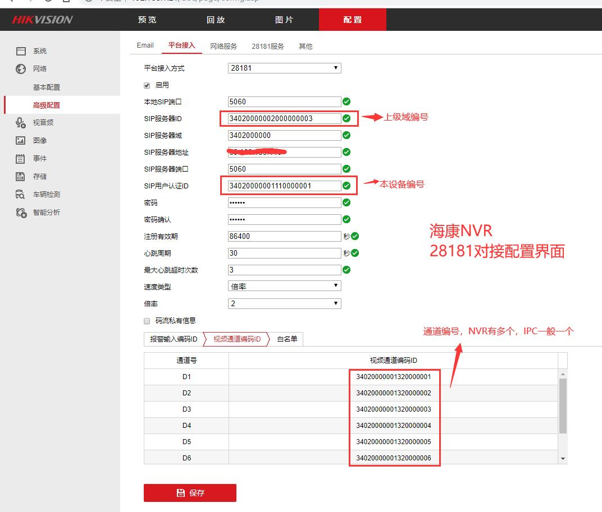Click the 事件 (Event) sidebar icon

click(20, 158)
